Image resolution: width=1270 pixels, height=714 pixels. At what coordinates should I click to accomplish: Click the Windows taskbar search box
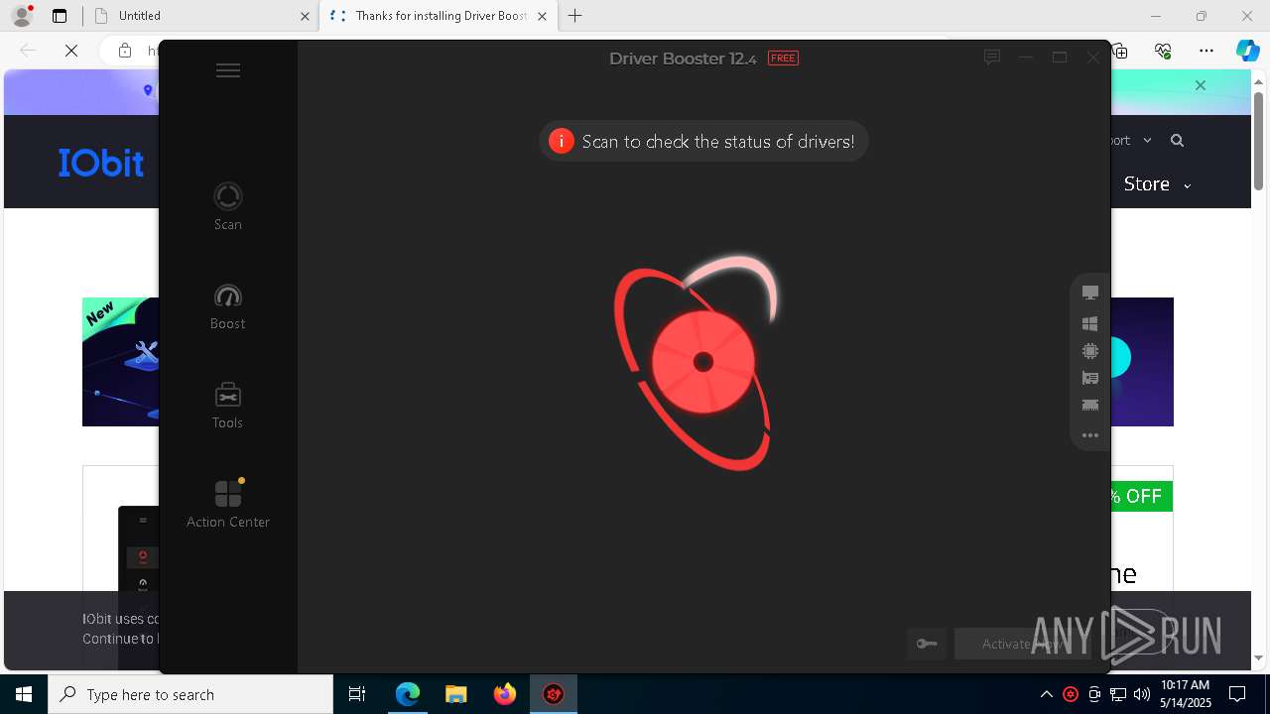pos(190,695)
